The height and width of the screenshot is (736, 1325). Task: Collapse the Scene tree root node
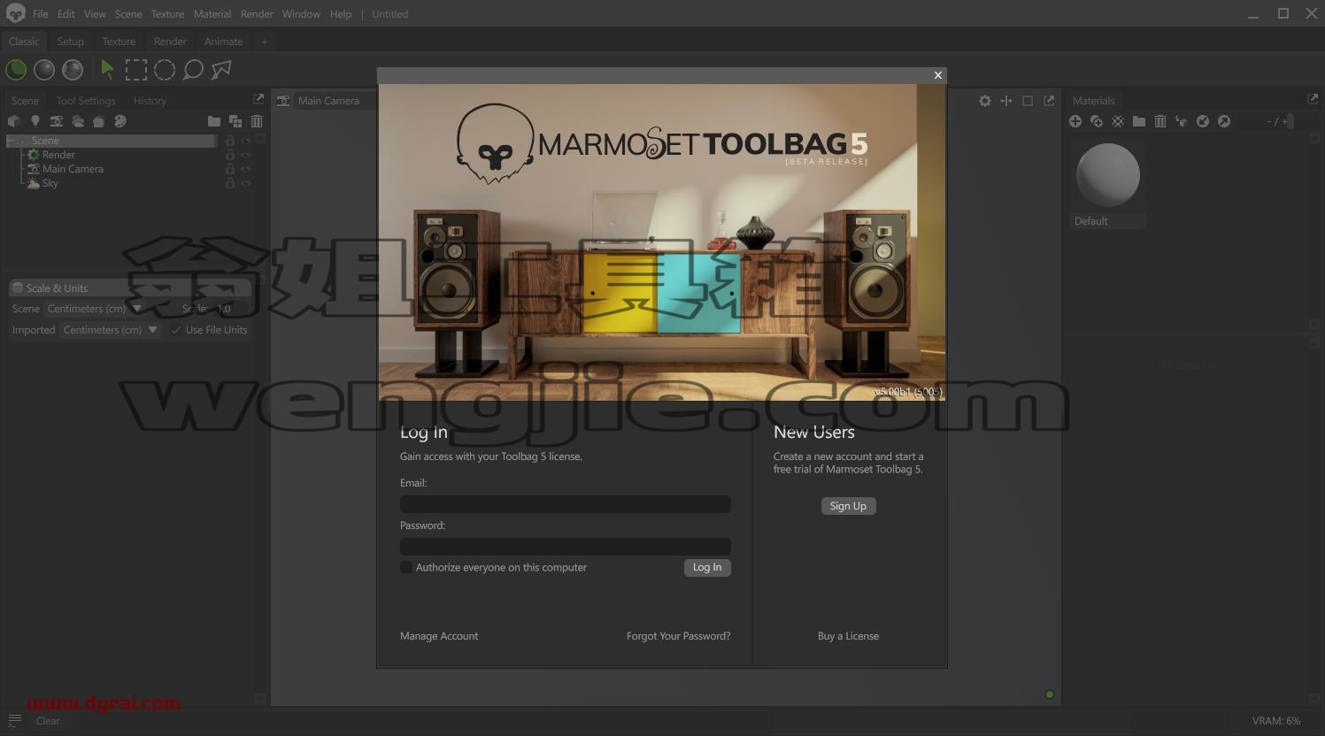12,141
